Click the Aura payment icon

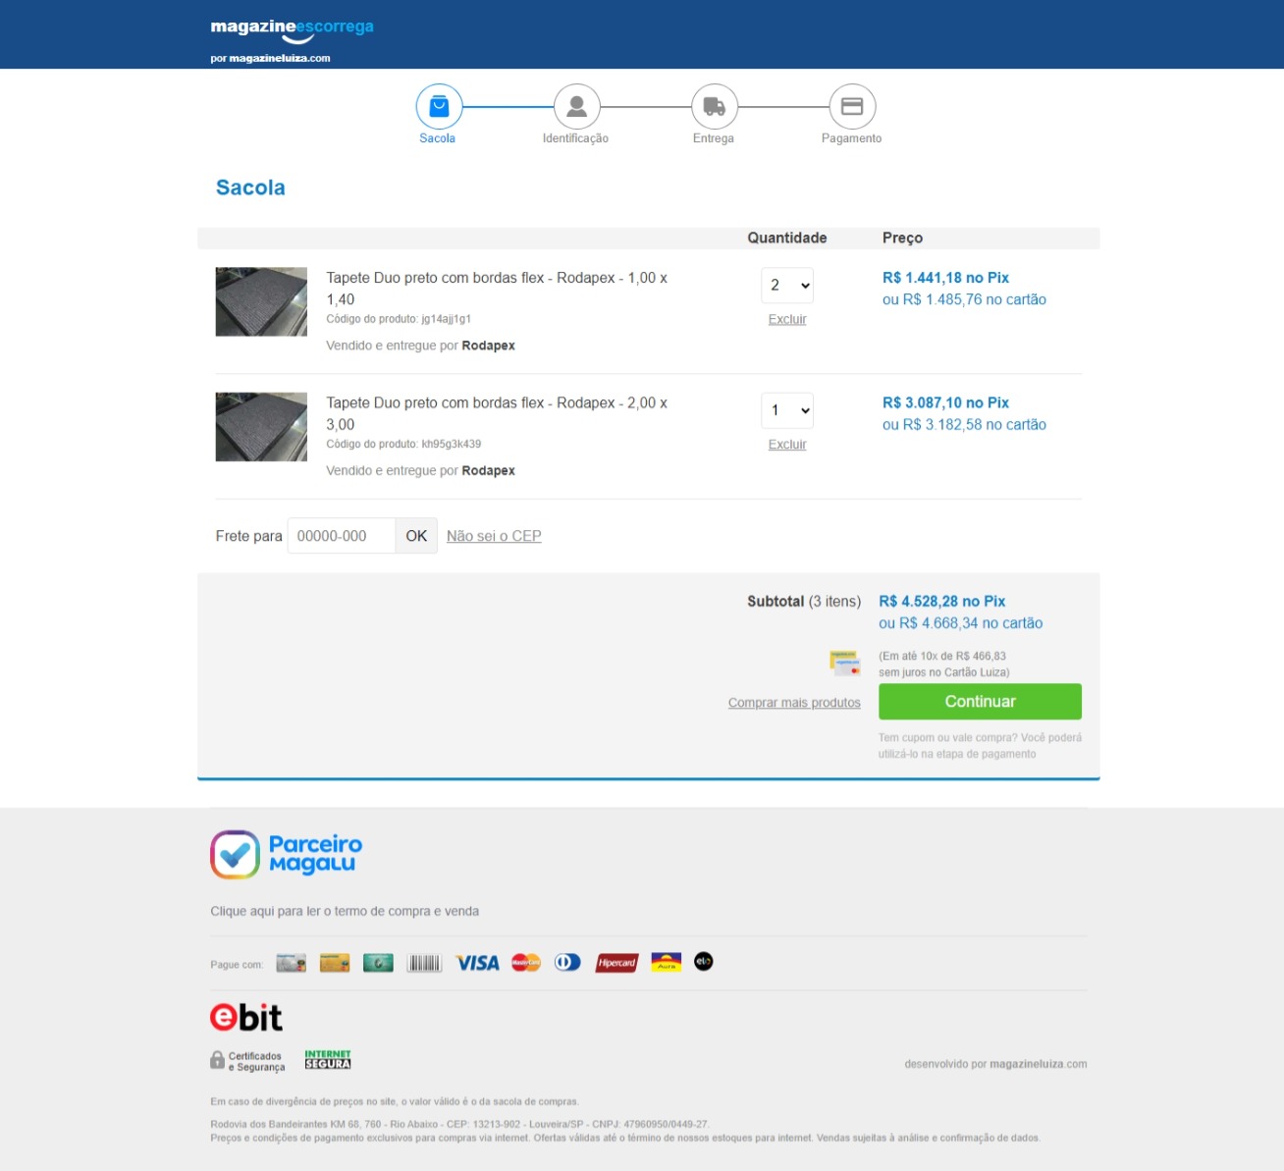pyautogui.click(x=667, y=963)
